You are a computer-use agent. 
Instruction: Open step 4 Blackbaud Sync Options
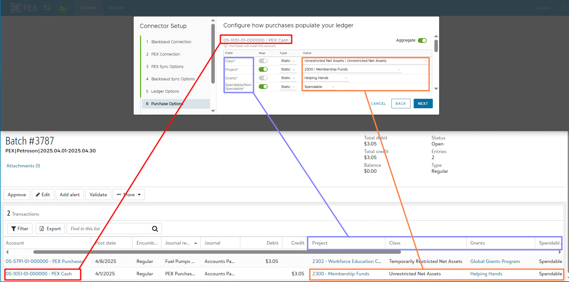170,79
